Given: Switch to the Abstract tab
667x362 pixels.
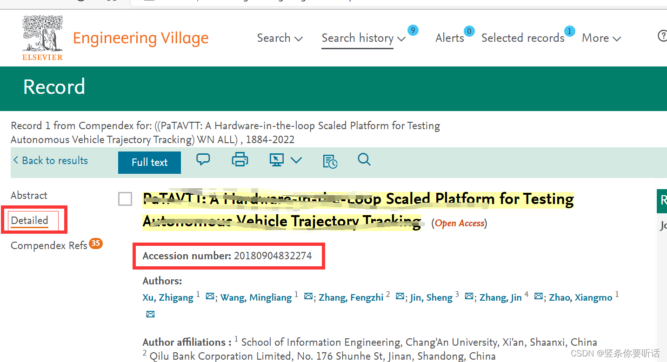Looking at the screenshot, I should tap(29, 195).
